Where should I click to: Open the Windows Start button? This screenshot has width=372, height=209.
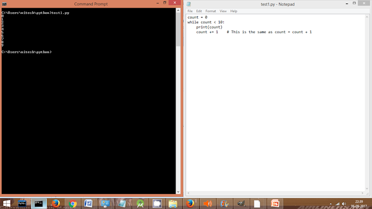[6, 204]
